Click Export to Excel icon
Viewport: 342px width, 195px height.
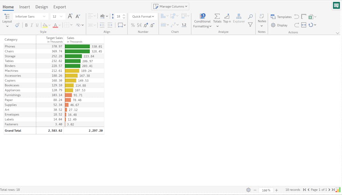[311, 16]
